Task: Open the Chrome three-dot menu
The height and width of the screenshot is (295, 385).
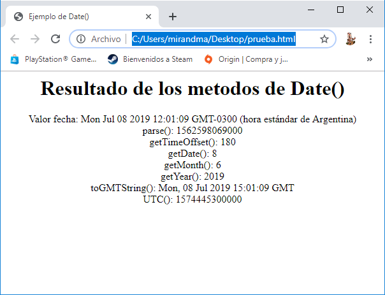Action: (x=370, y=40)
